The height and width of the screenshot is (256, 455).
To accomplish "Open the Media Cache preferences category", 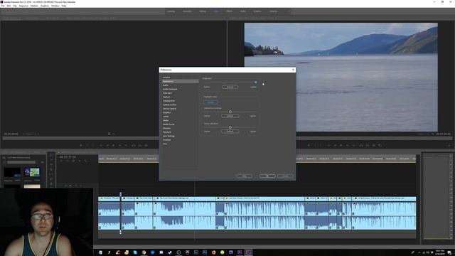I will (168, 124).
